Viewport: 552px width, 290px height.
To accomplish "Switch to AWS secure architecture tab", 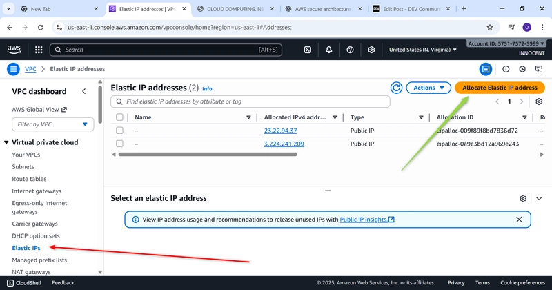I will click(323, 9).
